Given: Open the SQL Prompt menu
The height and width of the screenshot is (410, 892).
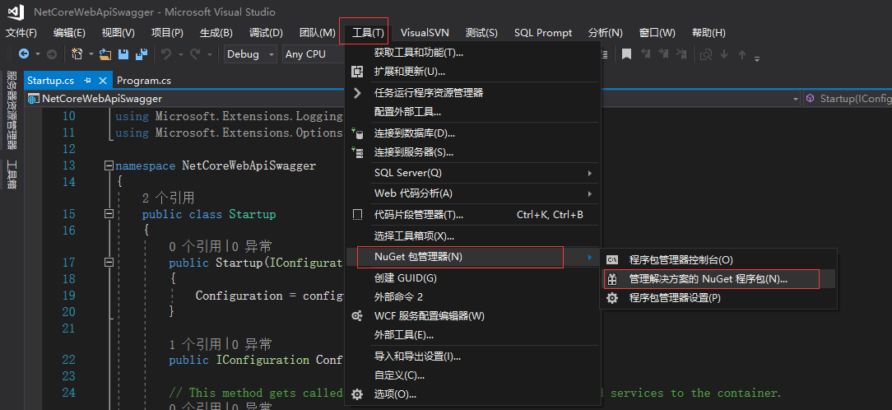Looking at the screenshot, I should point(543,32).
